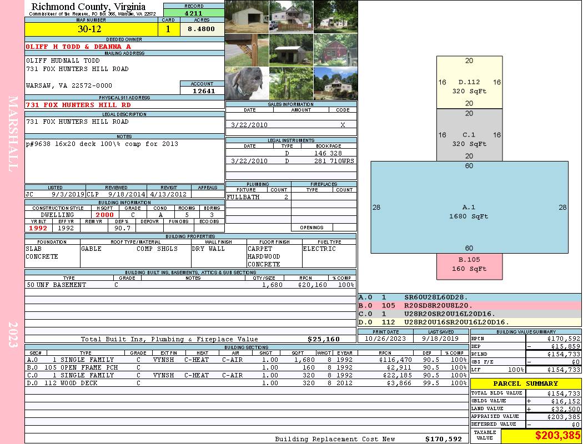Click sketch vector D.0 row in yellow
The width and height of the screenshot is (583, 444).
coord(469,322)
